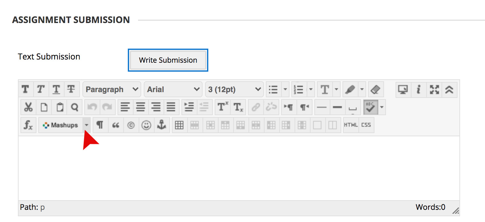This screenshot has width=485, height=222.
Task: Open the HTML code view
Action: (x=351, y=125)
